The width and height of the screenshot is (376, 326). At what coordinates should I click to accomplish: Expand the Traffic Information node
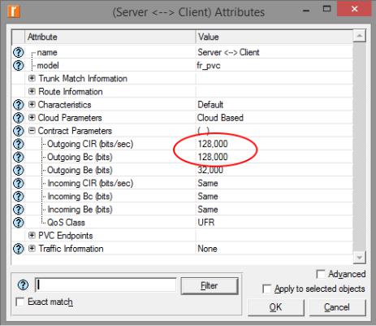coord(32,248)
